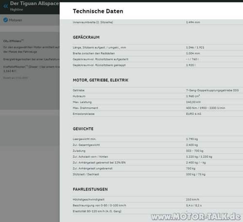Viewport: 243px width, 222px height.
Task: Click the Getriebe row label
Action: [79, 90]
